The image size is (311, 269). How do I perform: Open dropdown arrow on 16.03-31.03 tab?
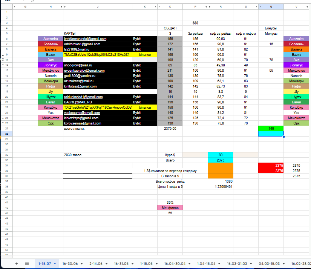pyautogui.click(x=251, y=264)
